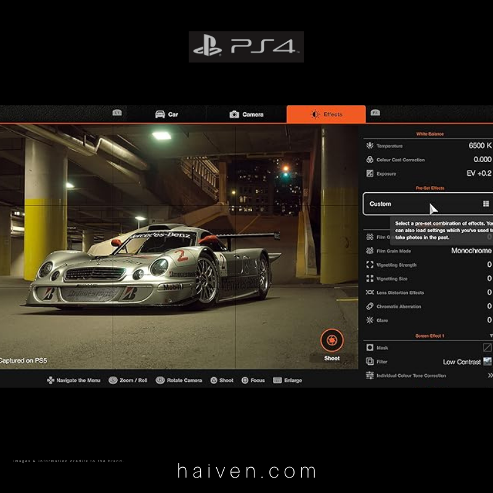493x493 pixels.
Task: Open the Car tab
Action: pos(166,114)
